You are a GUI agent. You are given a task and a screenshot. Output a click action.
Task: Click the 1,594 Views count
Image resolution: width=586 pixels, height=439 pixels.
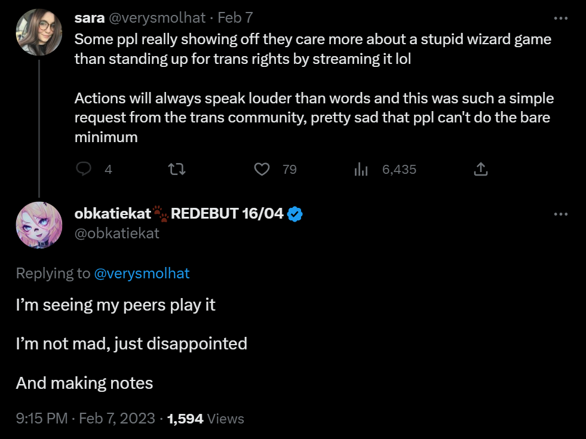205,419
